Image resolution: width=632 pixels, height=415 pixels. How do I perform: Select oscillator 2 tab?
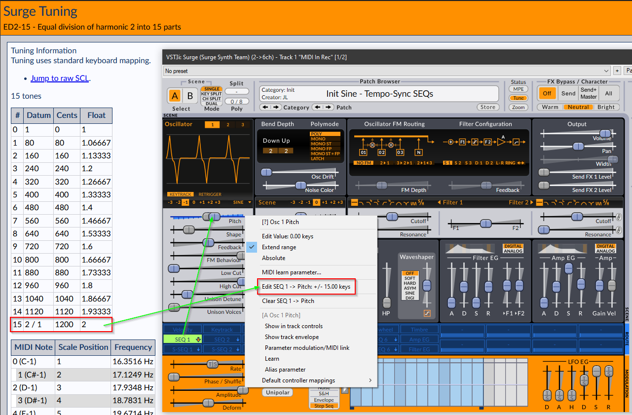[x=228, y=125]
